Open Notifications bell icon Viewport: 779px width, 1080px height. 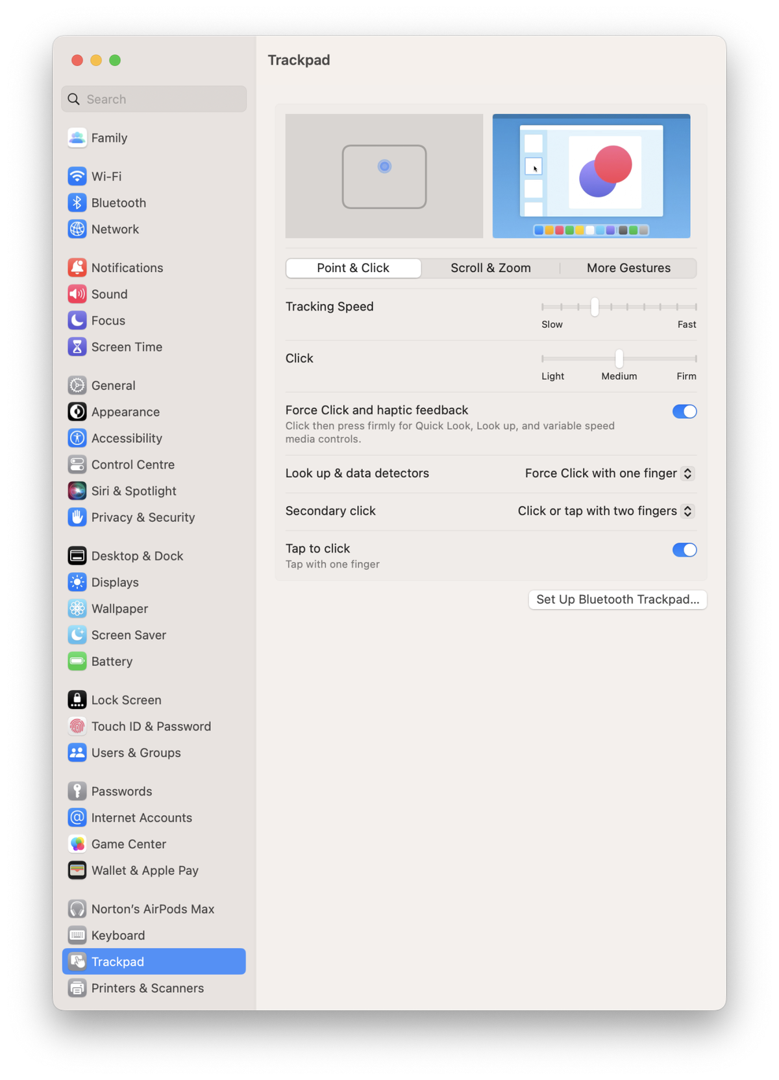coord(77,268)
